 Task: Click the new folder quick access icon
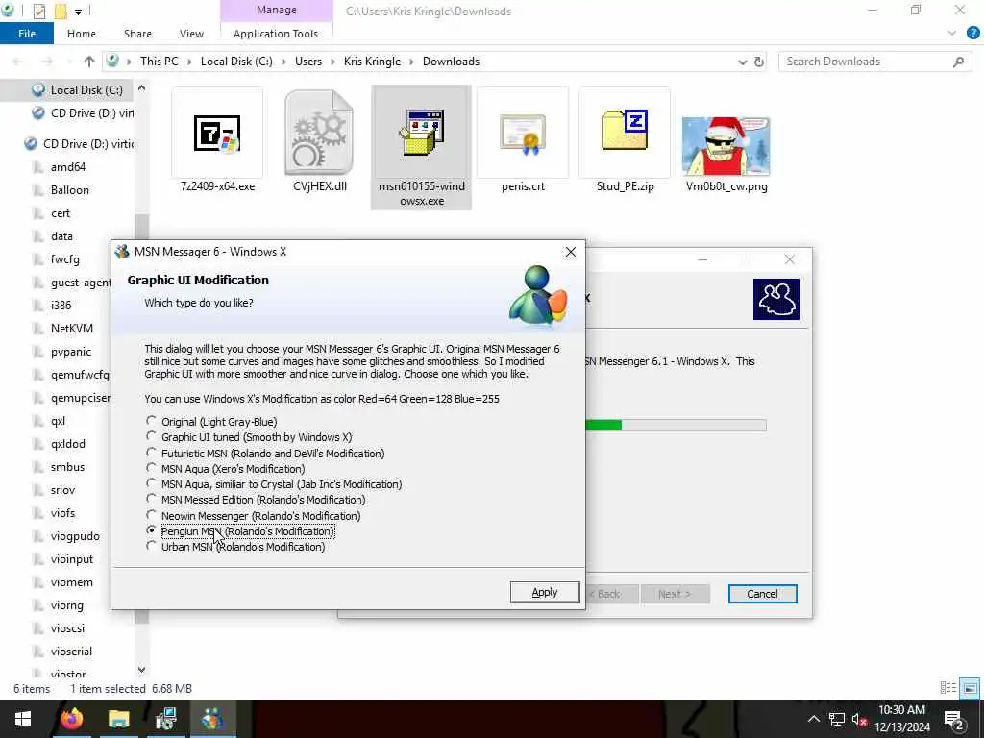click(61, 12)
